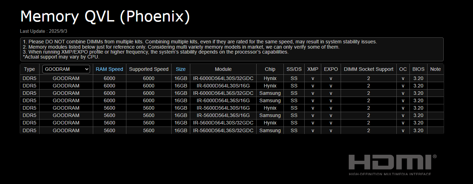Image resolution: width=473 pixels, height=184 pixels.
Task: Click the Actual support may vary by CPU note
Action: (61, 57)
